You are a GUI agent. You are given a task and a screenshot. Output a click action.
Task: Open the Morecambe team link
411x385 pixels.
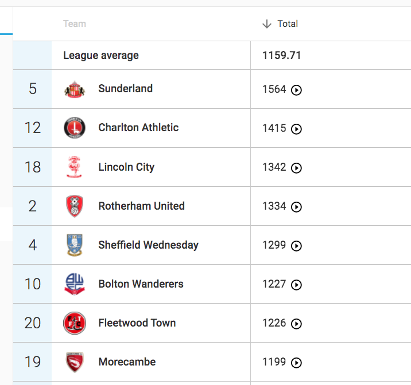127,362
